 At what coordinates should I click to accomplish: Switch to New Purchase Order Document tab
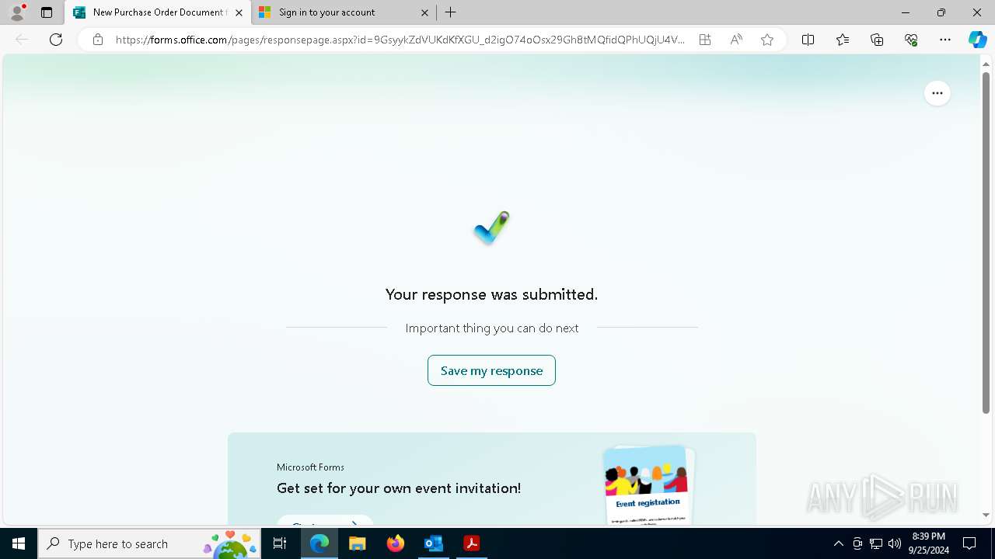(x=159, y=12)
